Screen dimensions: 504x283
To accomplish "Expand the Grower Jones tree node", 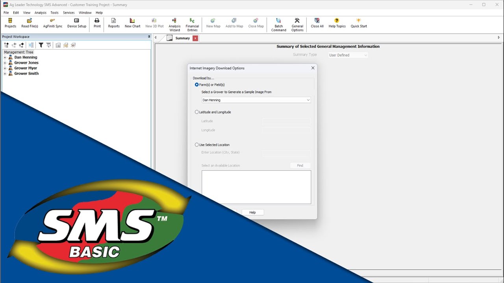I will 5,63.
